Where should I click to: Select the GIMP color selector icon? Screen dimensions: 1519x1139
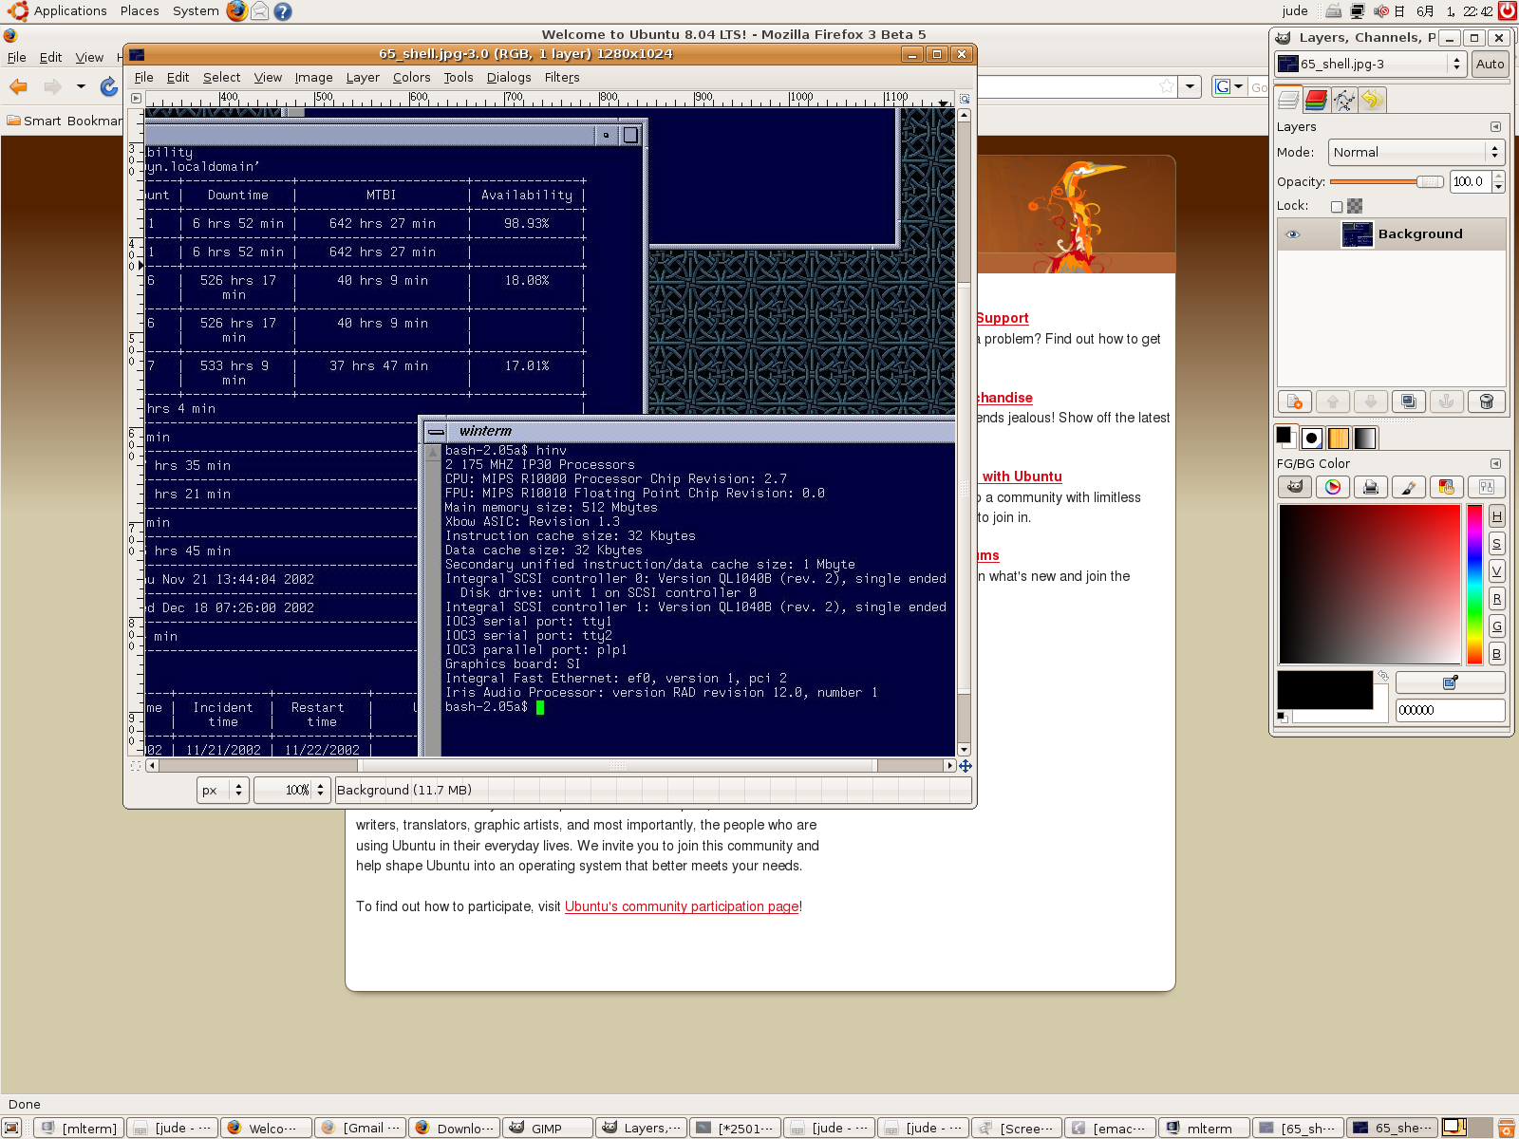1295,487
